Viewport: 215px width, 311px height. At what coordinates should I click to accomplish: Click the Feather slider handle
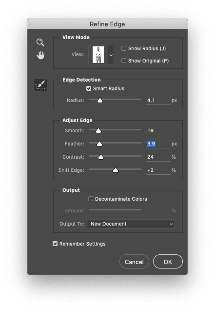pos(99,144)
